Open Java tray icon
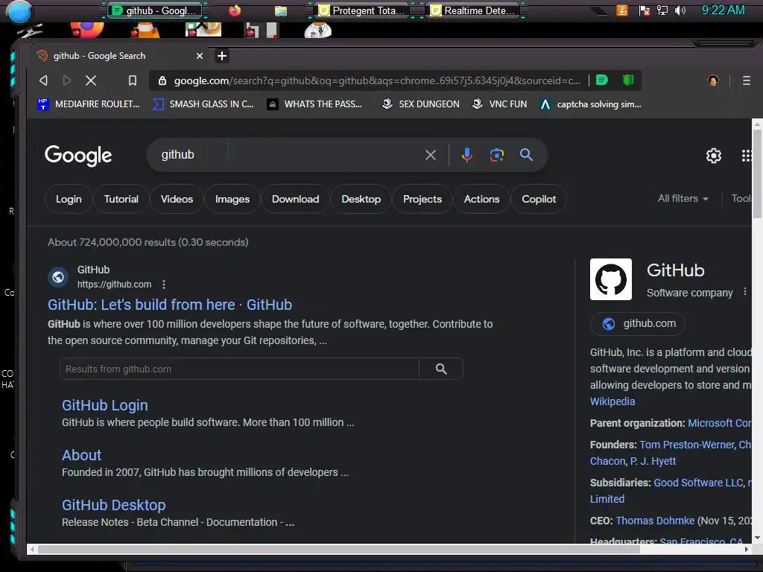Image resolution: width=763 pixels, height=572 pixels. (x=622, y=10)
